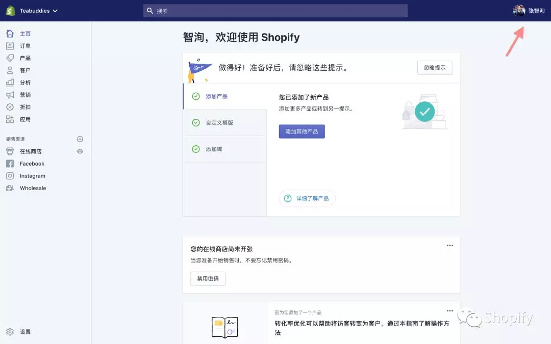The image size is (551, 344).
Task: Open the Wholesale channel icon
Action: click(x=11, y=188)
